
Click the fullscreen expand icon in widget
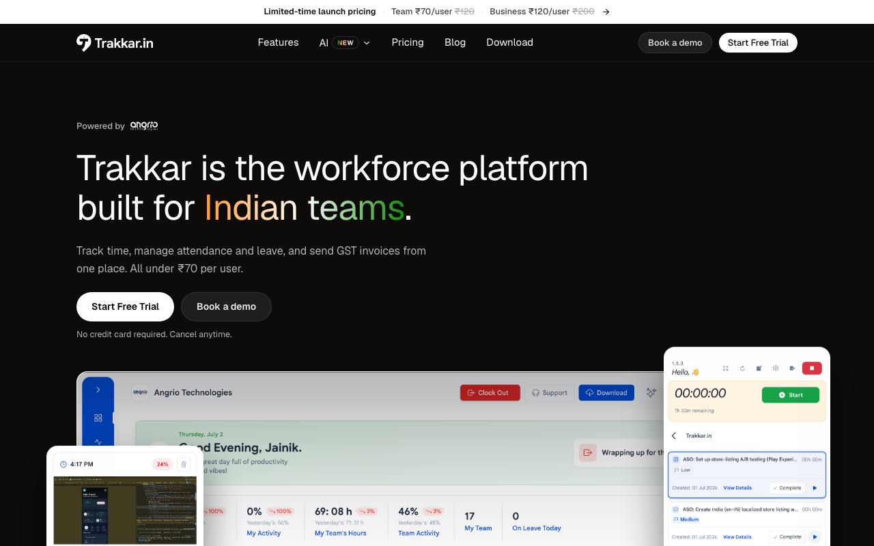pyautogui.click(x=725, y=369)
